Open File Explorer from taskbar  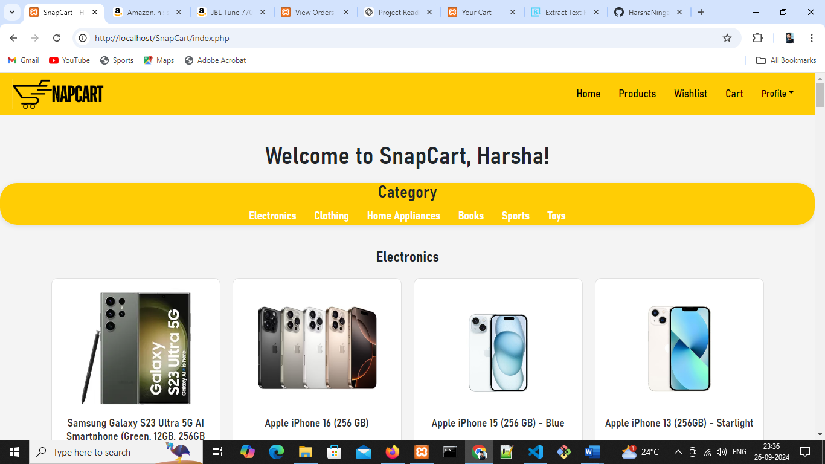point(305,452)
